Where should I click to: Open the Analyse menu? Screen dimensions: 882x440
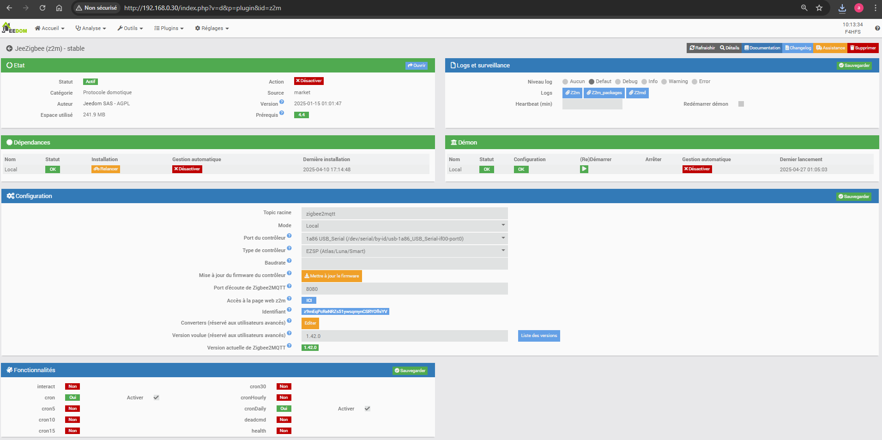(91, 28)
